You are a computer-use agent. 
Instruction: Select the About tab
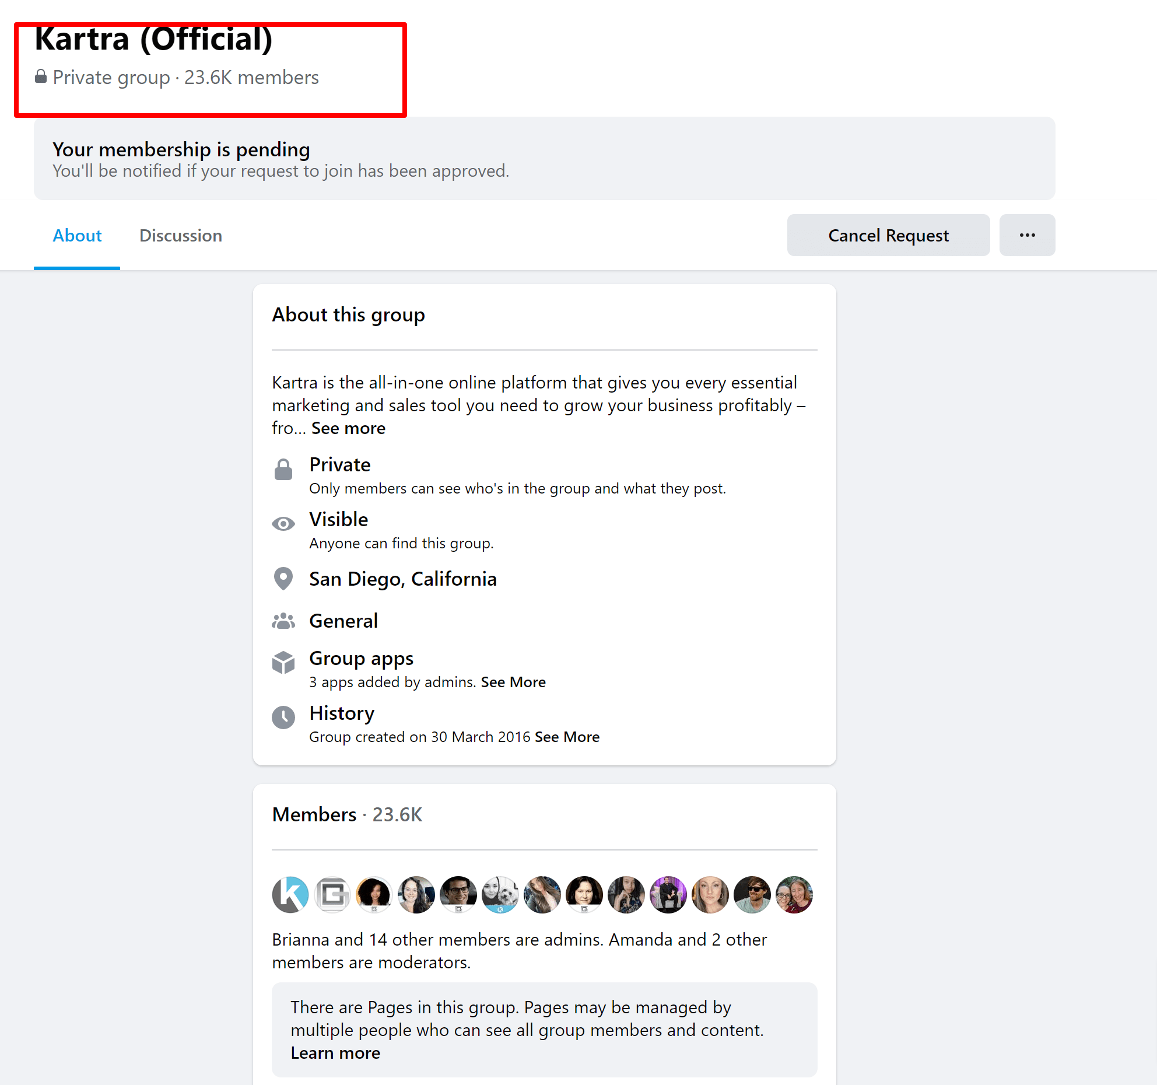point(76,236)
